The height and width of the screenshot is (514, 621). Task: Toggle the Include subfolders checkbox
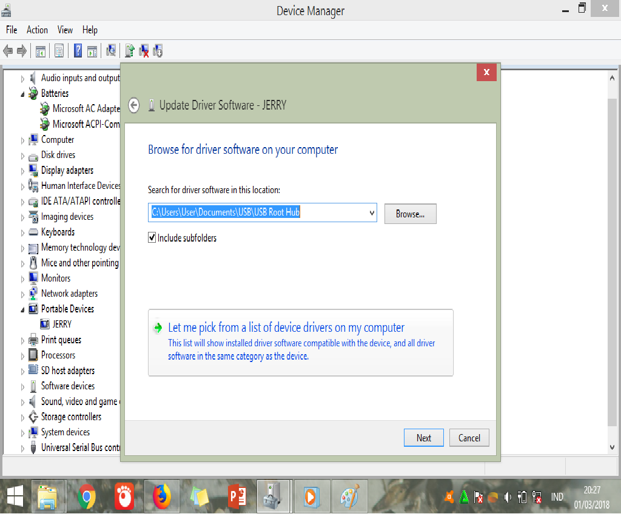coord(152,237)
